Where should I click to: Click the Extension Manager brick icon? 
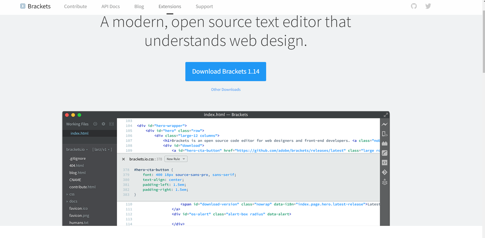pos(384,144)
